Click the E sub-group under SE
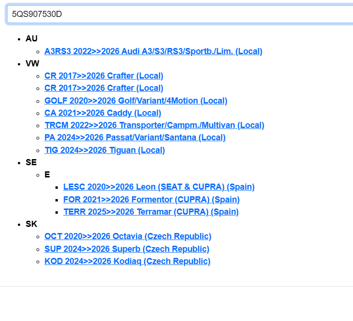Image resolution: width=353 pixels, height=321 pixels. click(x=47, y=175)
